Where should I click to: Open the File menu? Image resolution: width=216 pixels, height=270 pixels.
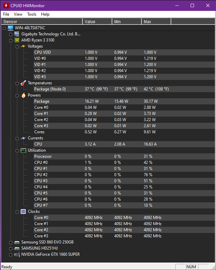(6, 14)
